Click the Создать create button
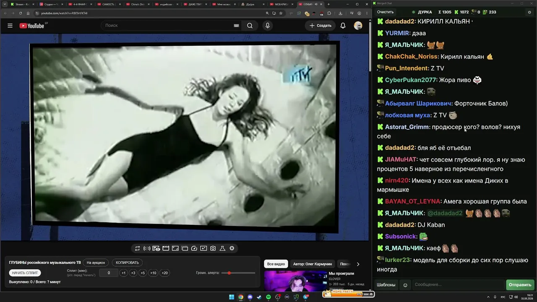537x302 pixels. [321, 26]
